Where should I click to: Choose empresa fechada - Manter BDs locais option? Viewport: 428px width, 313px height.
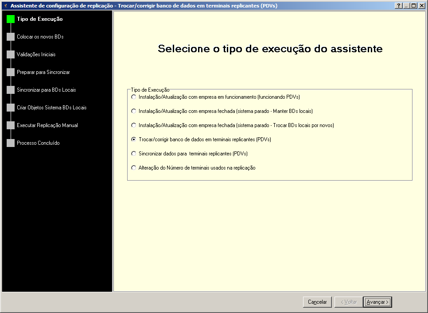(134, 111)
